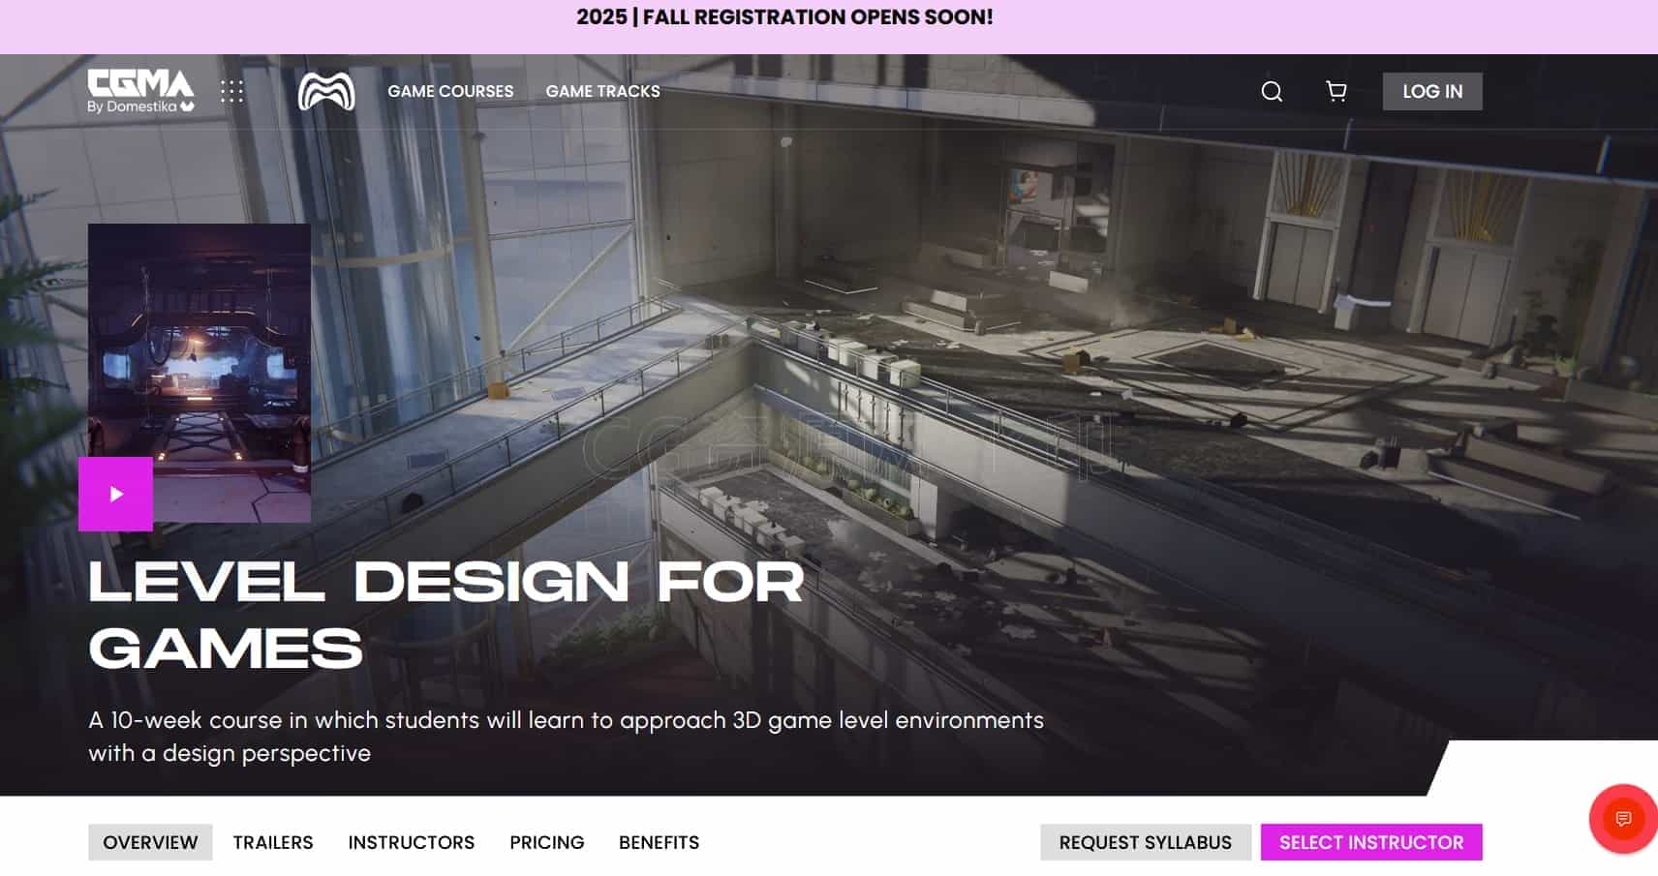Viewport: 1658px width, 876px height.
Task: Switch to the TRAILERS tab
Action: coord(272,842)
